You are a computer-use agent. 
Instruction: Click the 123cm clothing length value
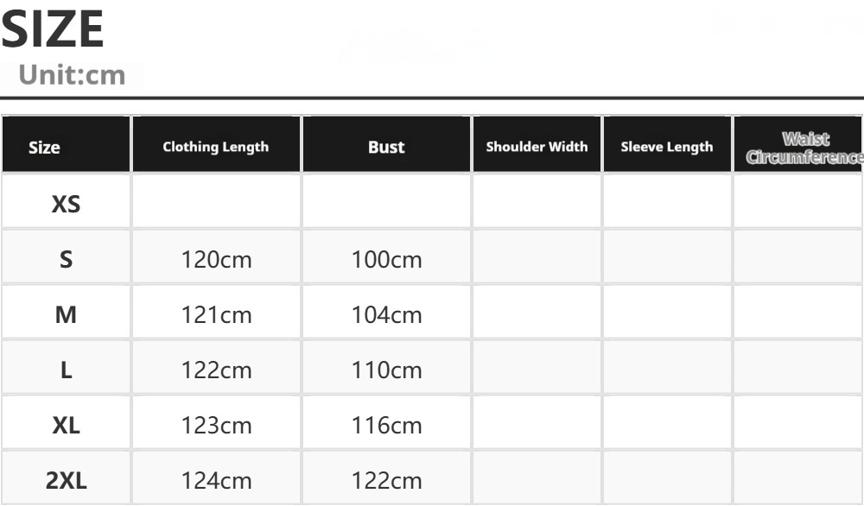(x=216, y=426)
